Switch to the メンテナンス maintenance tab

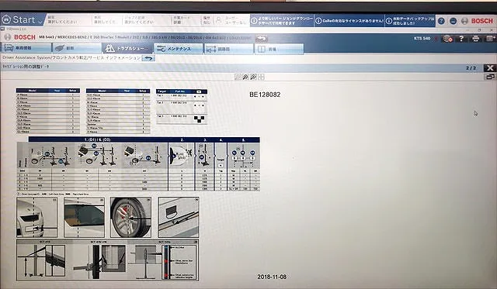tap(178, 49)
